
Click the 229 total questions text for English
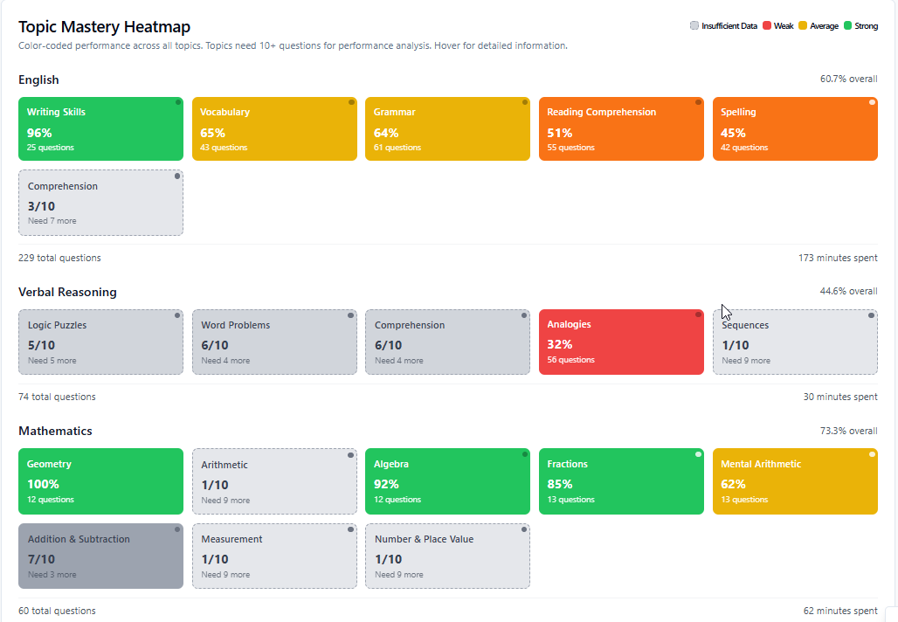coord(59,258)
